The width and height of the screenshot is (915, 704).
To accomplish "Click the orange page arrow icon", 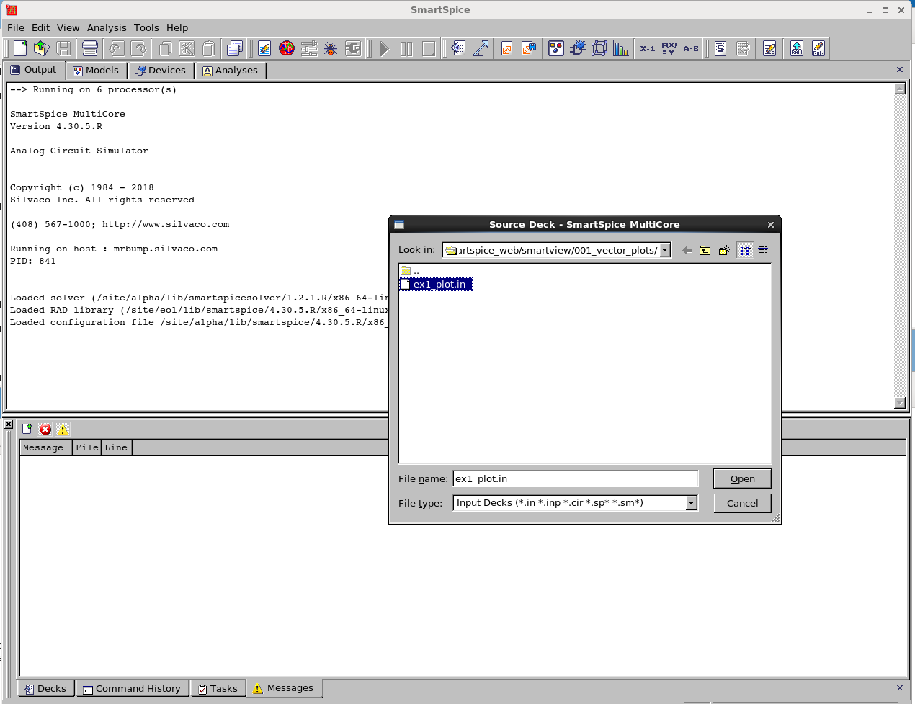I will point(507,48).
